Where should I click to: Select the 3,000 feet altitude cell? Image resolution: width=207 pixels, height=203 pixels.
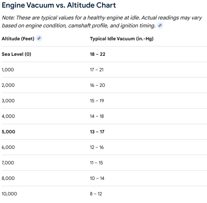pyautogui.click(x=8, y=101)
